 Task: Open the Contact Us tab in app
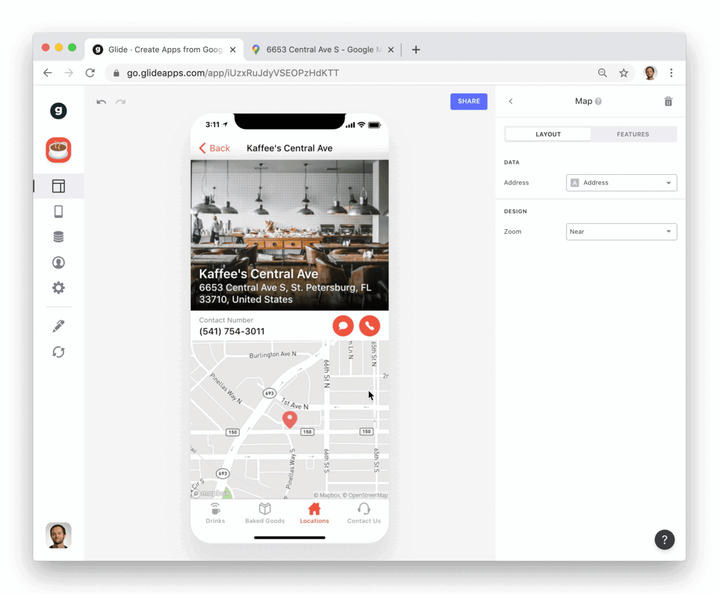pyautogui.click(x=364, y=514)
